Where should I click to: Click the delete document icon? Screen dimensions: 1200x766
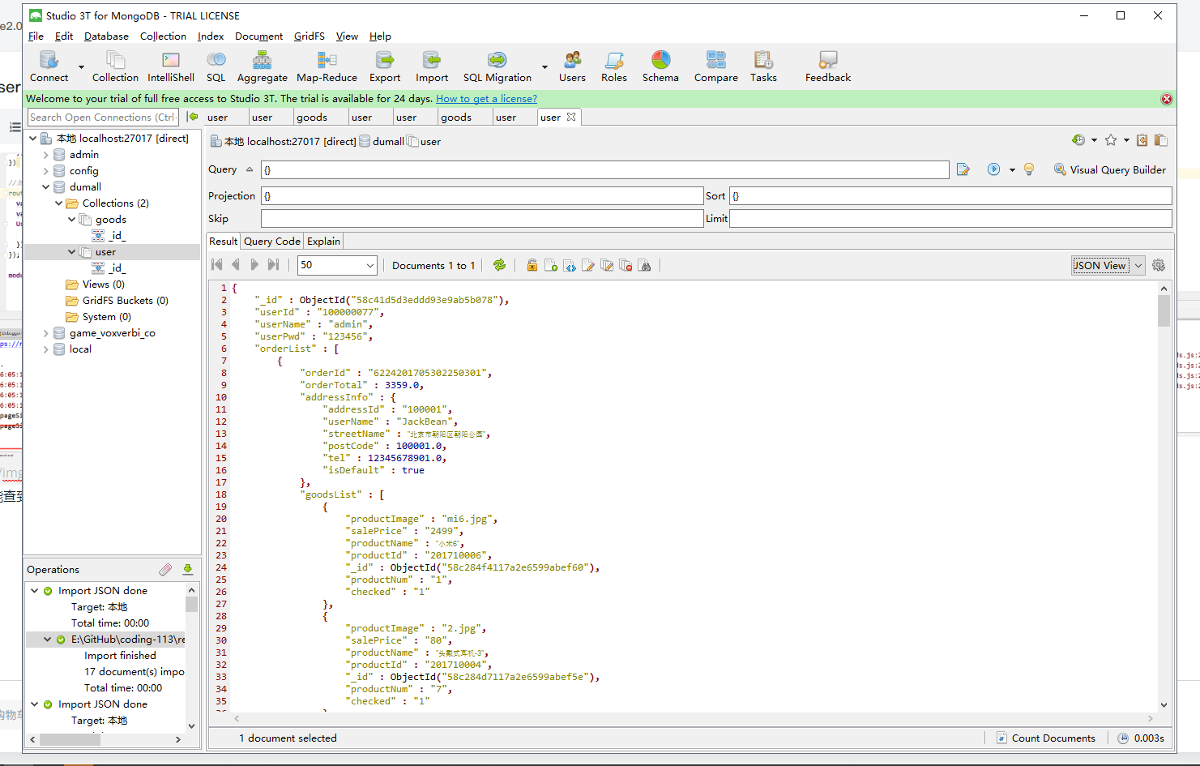626,265
